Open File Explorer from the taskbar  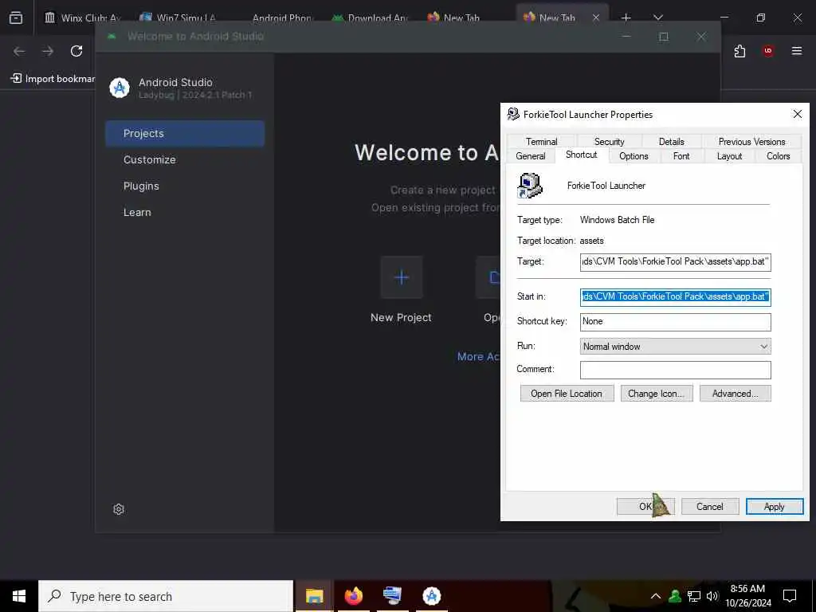pos(314,596)
